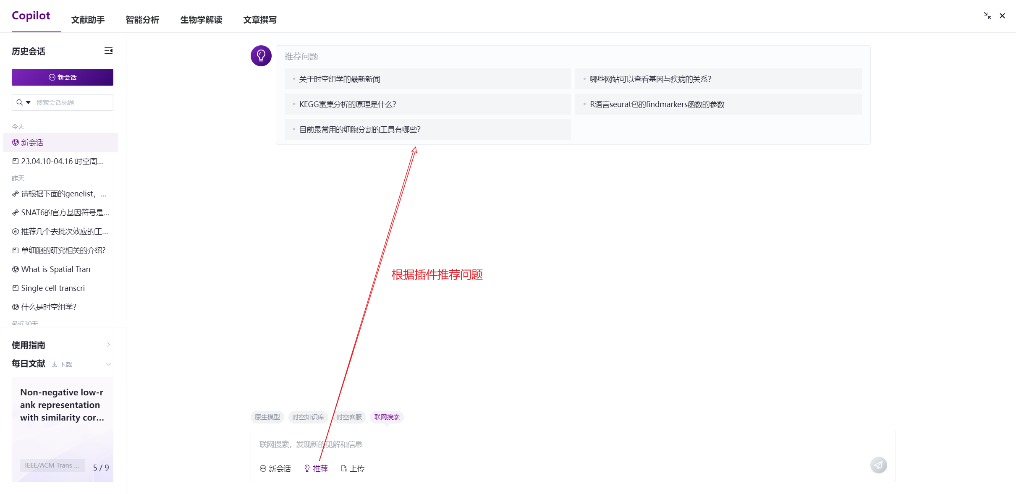Image resolution: width=1016 pixels, height=494 pixels.
Task: Click the 推荐 lightbulb button below input
Action: click(316, 468)
